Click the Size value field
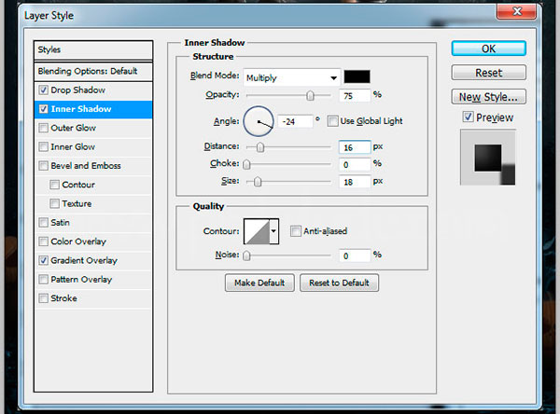Image resolution: width=560 pixels, height=414 pixels. pyautogui.click(x=355, y=182)
